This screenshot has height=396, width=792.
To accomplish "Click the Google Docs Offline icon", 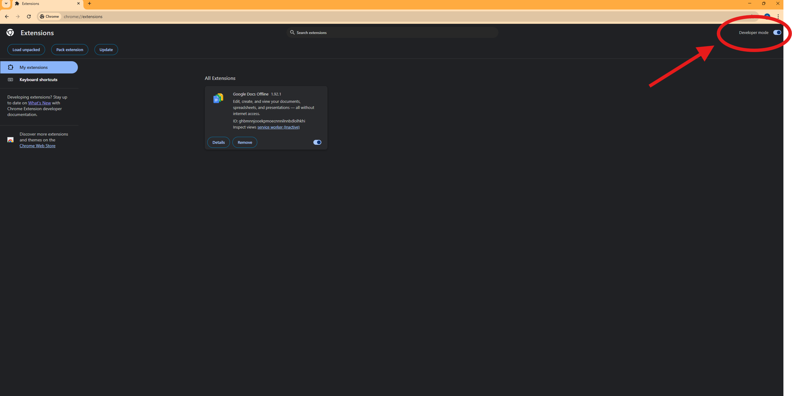I will (x=218, y=98).
